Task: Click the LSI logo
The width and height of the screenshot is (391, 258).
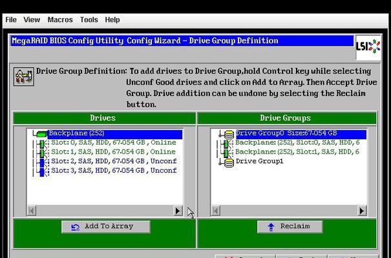Action: (368, 47)
